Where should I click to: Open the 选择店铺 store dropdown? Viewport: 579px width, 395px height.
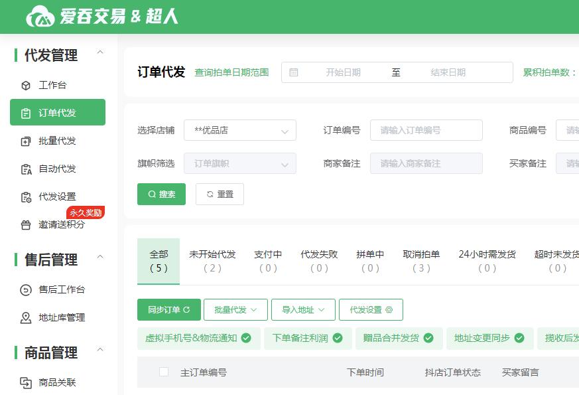pos(239,130)
